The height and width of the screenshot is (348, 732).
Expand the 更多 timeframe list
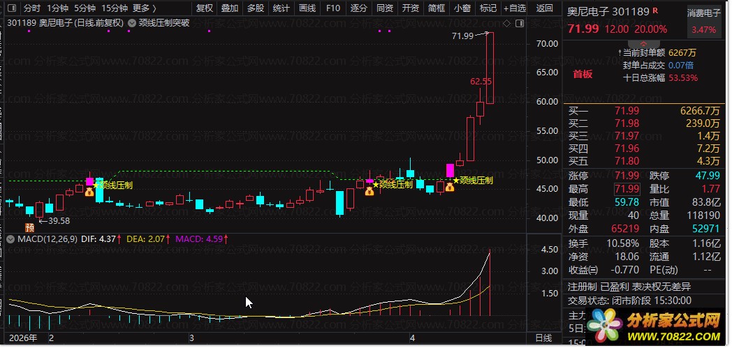(144, 8)
